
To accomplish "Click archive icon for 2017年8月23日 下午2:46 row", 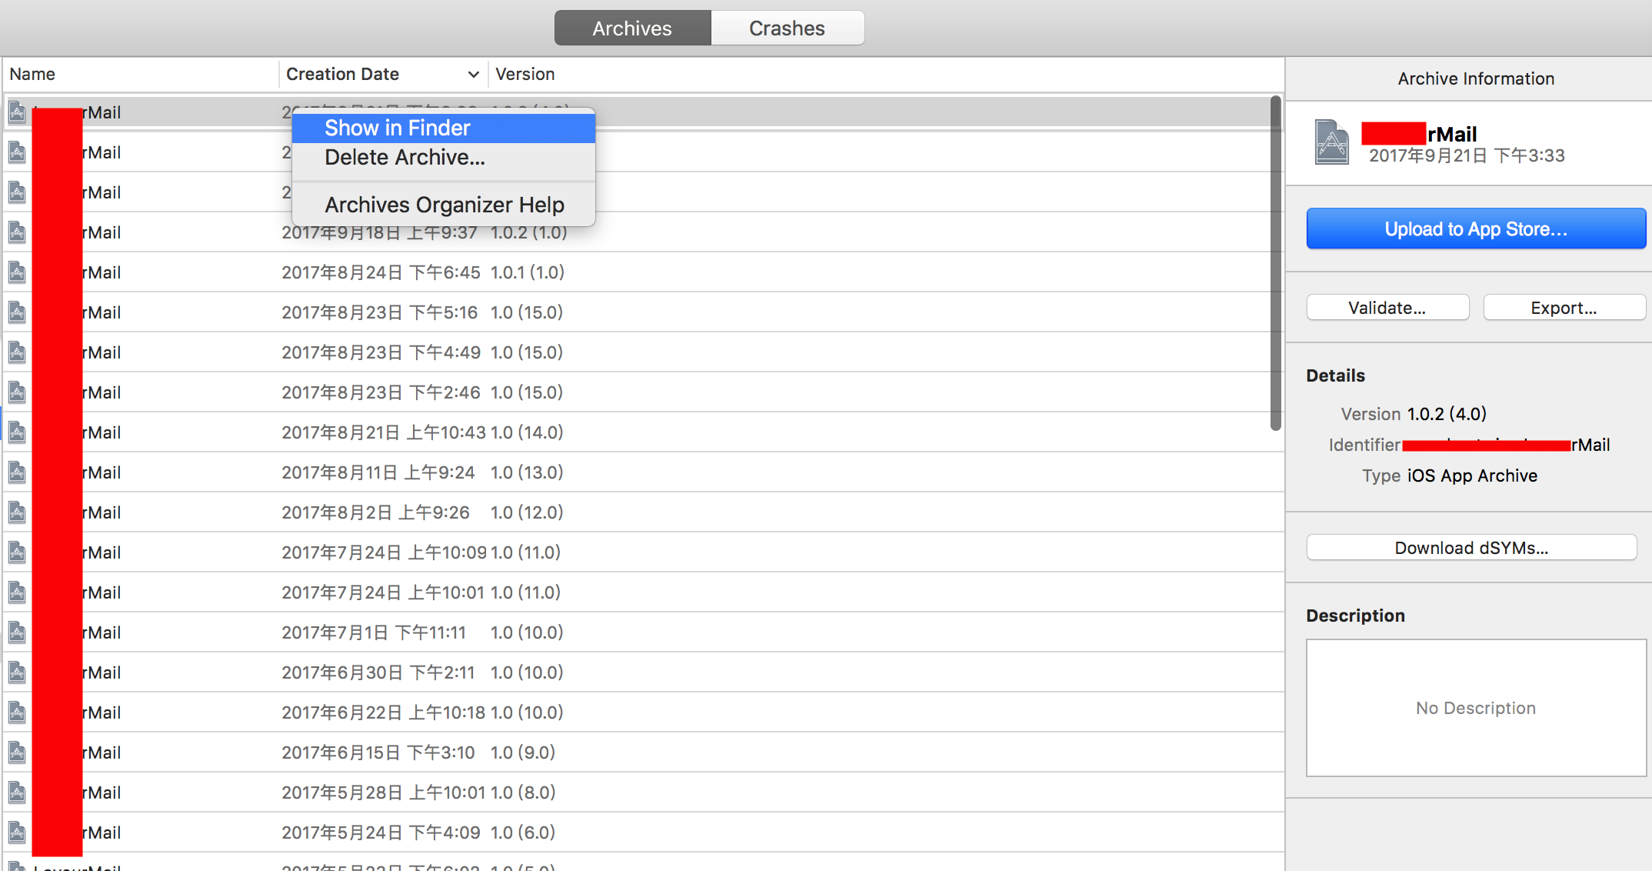I will point(17,392).
